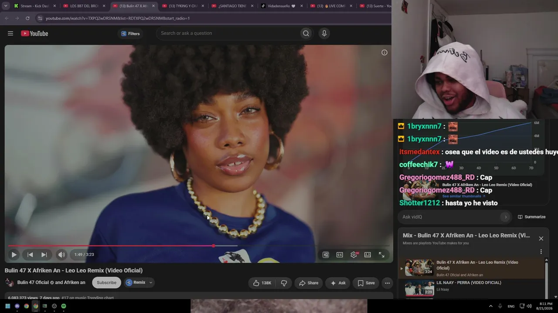Like the video with 138K likes
Screen dimensions: 558x313
click(x=262, y=283)
